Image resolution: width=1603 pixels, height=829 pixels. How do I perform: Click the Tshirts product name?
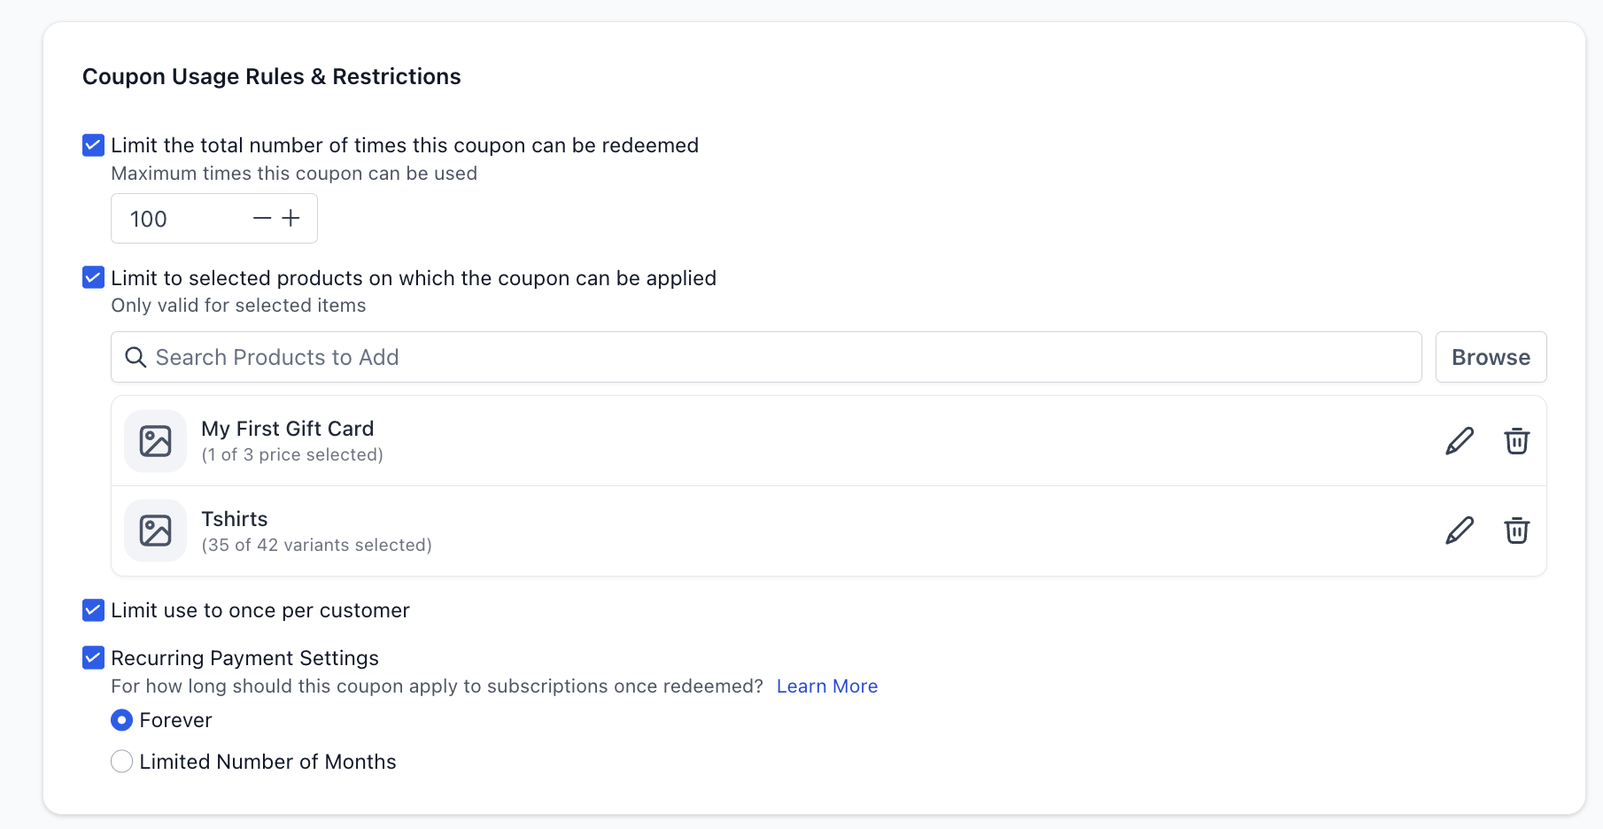(235, 519)
